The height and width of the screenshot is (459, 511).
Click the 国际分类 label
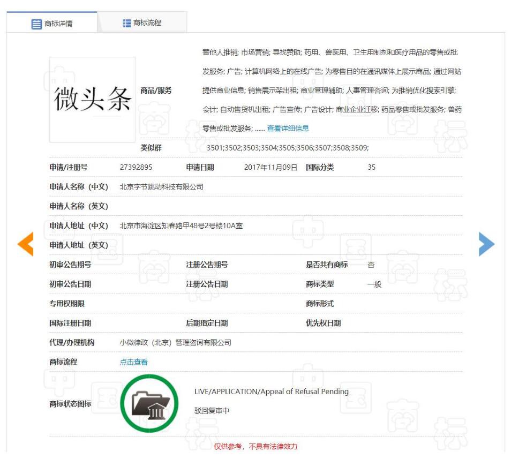tap(320, 167)
